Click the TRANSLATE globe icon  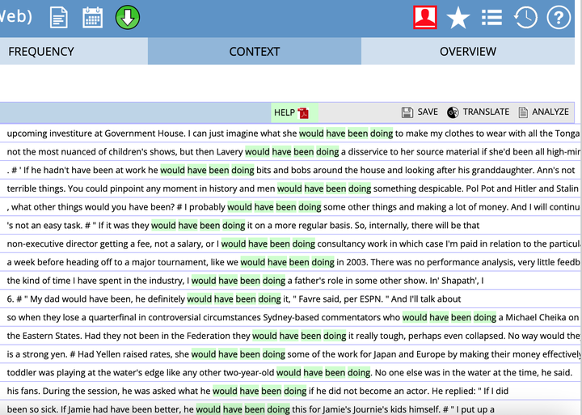click(453, 112)
